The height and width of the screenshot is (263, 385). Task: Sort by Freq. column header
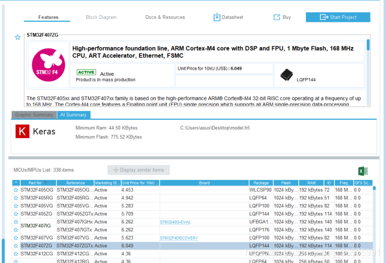(x=344, y=183)
